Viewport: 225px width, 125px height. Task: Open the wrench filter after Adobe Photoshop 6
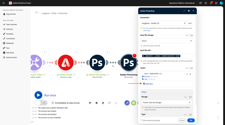point(113,66)
